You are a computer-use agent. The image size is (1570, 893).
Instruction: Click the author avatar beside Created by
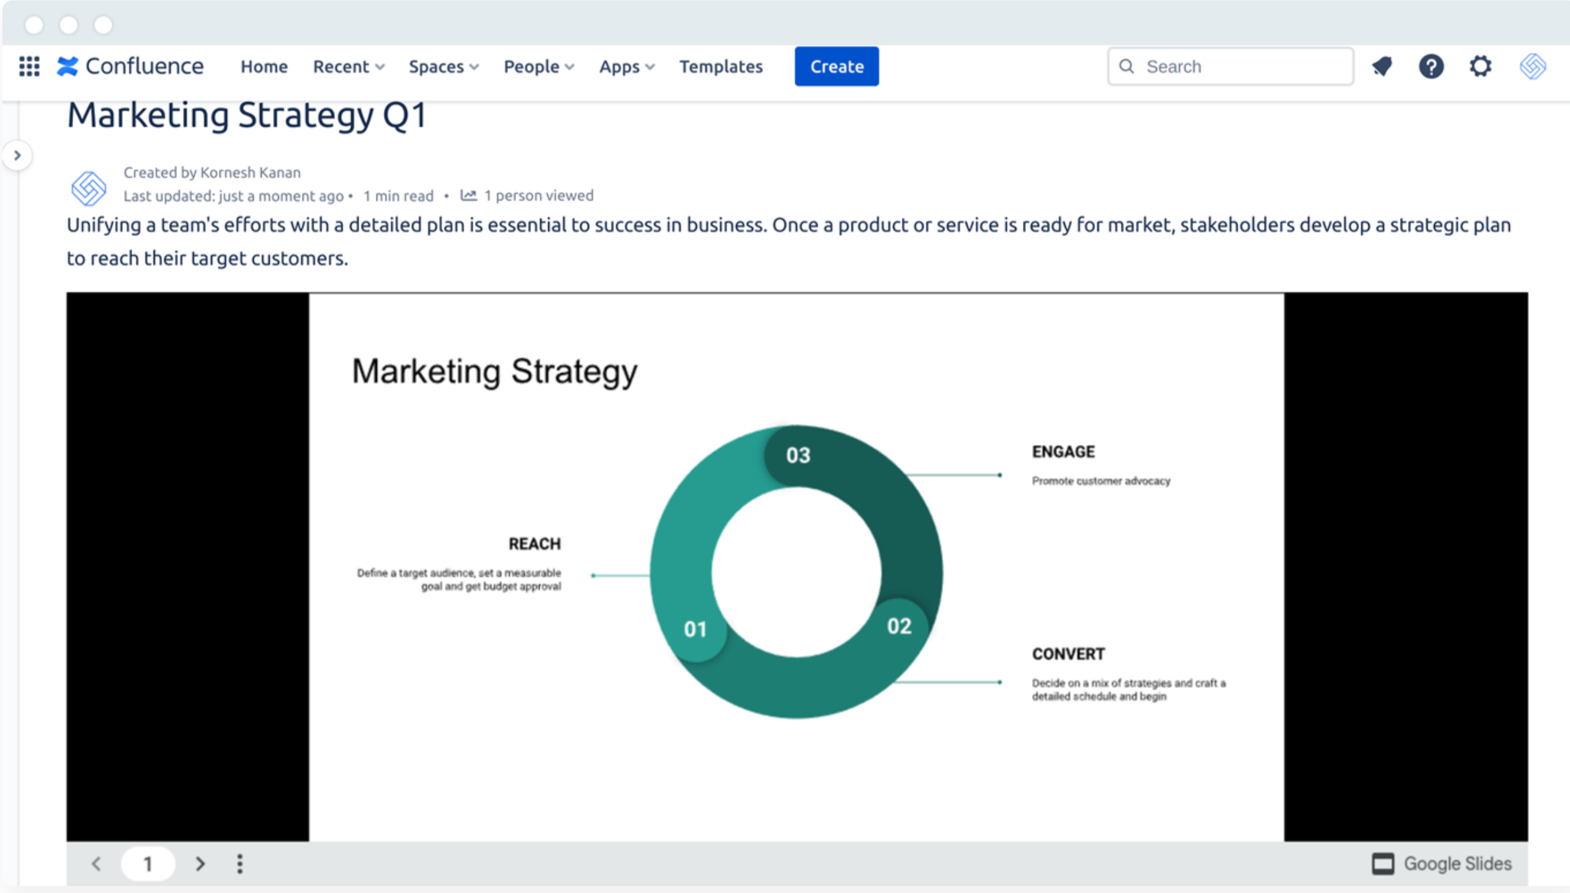point(89,187)
